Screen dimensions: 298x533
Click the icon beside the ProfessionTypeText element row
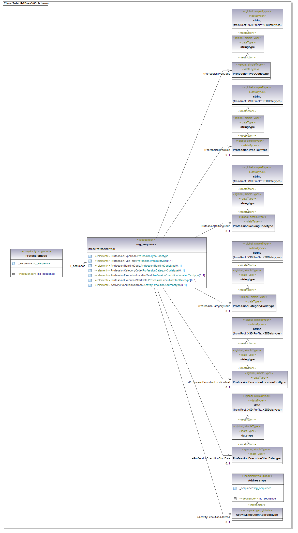click(90, 261)
